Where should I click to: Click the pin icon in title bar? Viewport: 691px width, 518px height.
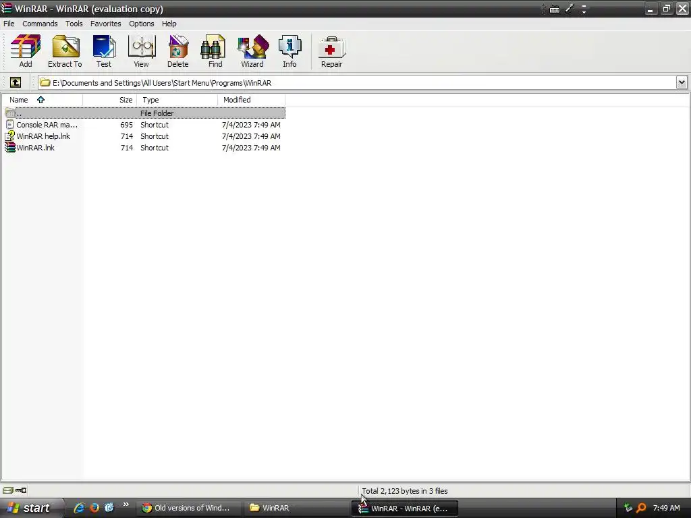(x=570, y=8)
